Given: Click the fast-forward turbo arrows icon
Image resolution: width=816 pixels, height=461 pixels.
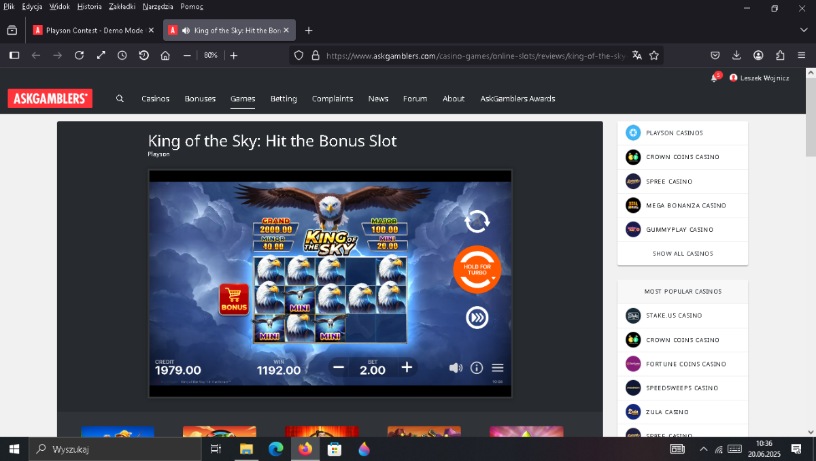Looking at the screenshot, I should pos(477,318).
